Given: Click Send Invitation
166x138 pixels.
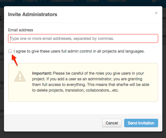Looking at the screenshot, I should [141, 123].
